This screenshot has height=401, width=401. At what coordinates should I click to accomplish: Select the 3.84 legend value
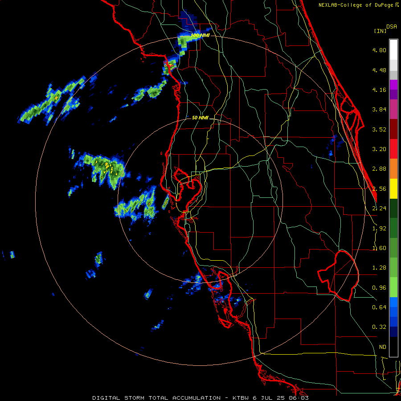pos(379,110)
